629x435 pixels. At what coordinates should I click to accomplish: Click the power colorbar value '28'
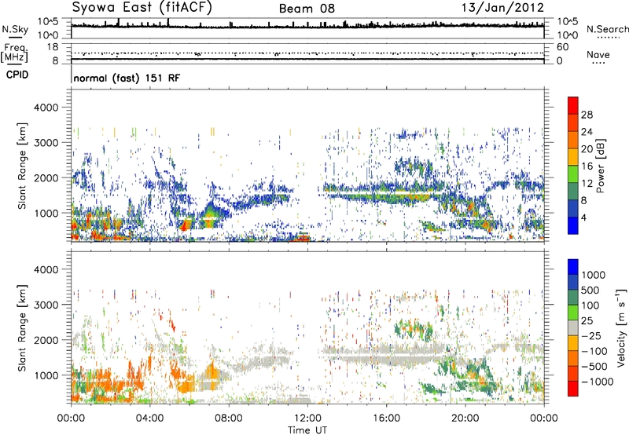[x=587, y=115]
